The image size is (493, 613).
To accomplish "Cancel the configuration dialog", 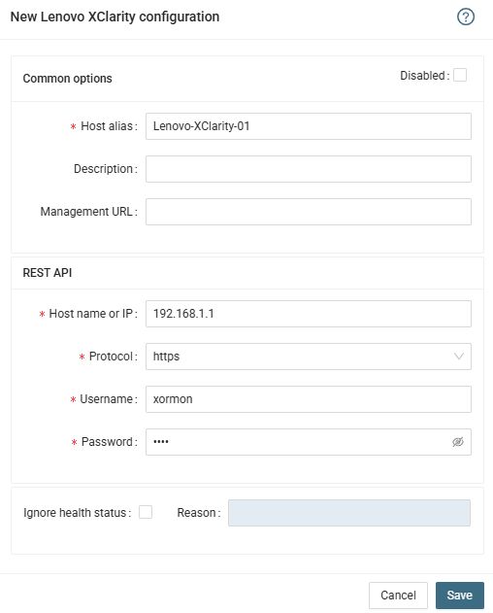I will coord(398,595).
